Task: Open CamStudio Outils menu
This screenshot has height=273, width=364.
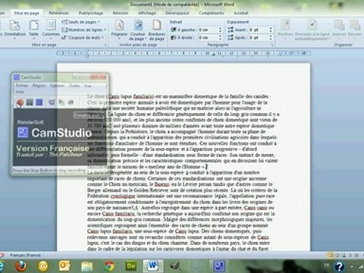Action: [74, 86]
